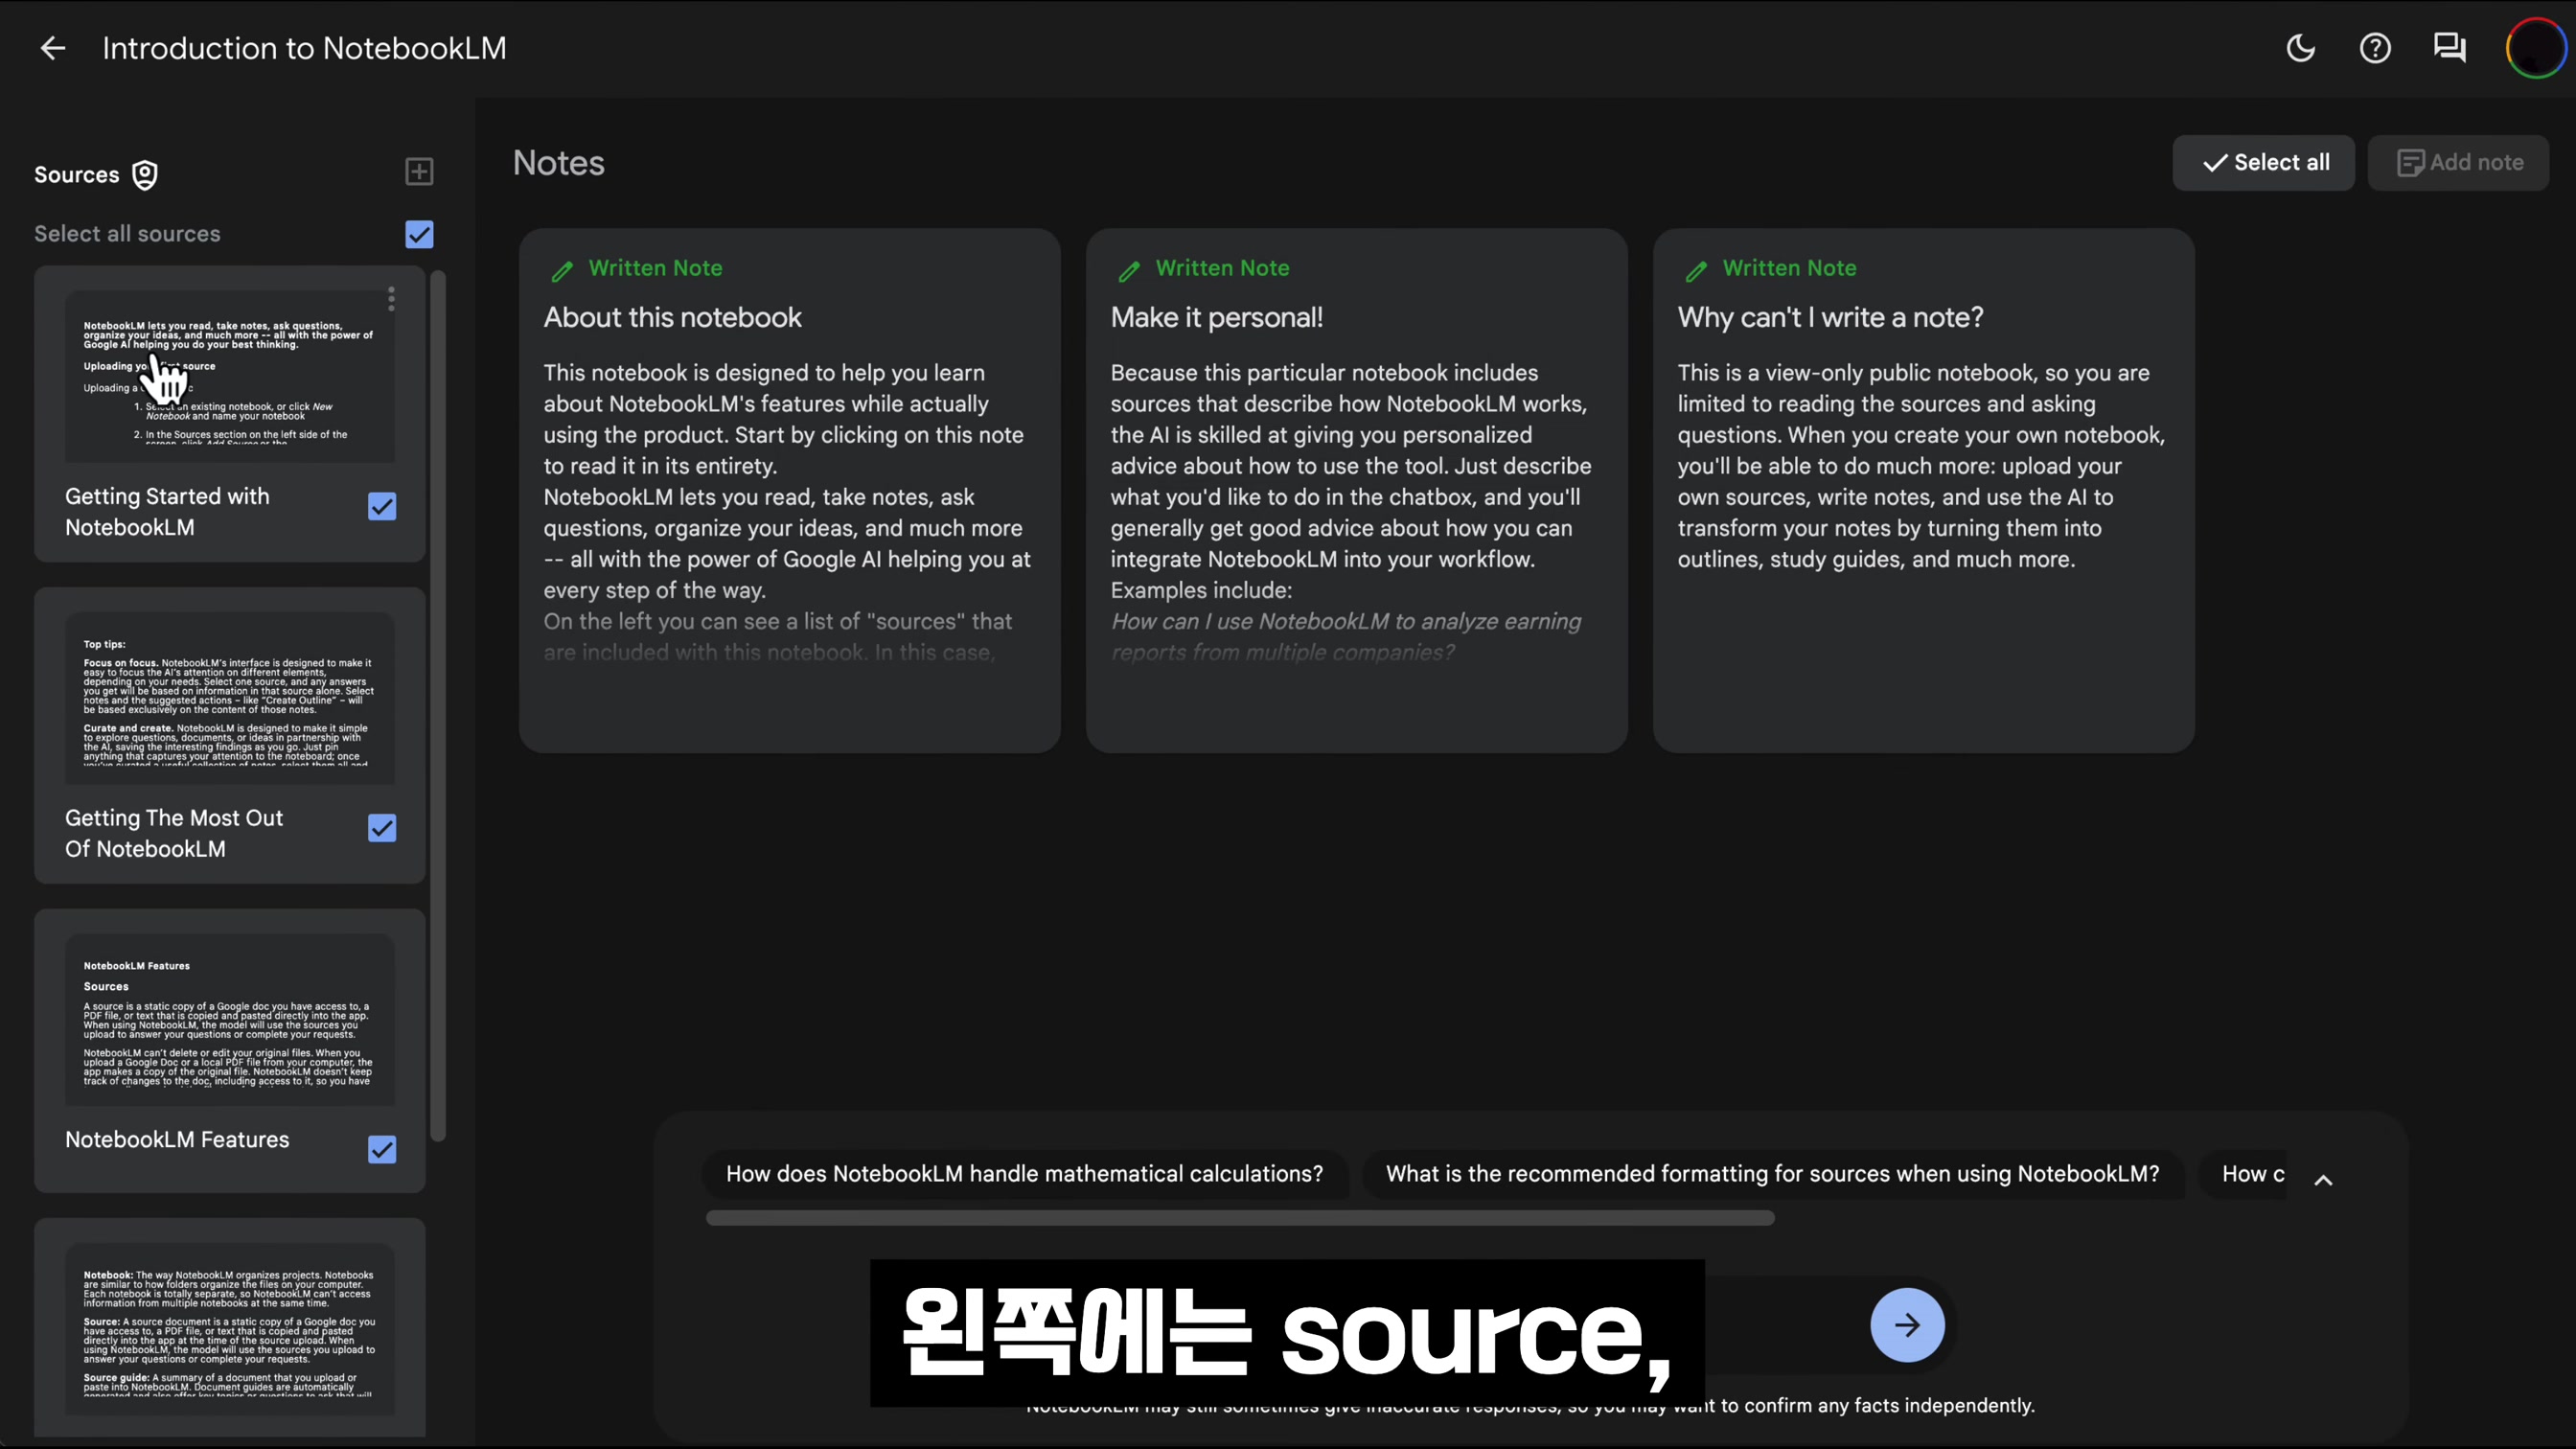Click Getting The Most Out Of NotebookLM title
Image resolution: width=2576 pixels, height=1449 pixels.
coord(174,833)
